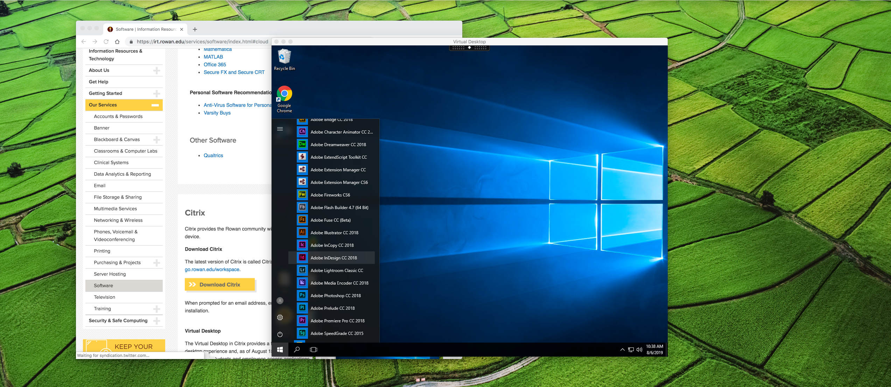
Task: Open Adobe ExtendScript Toolkit CC icon
Action: [302, 157]
